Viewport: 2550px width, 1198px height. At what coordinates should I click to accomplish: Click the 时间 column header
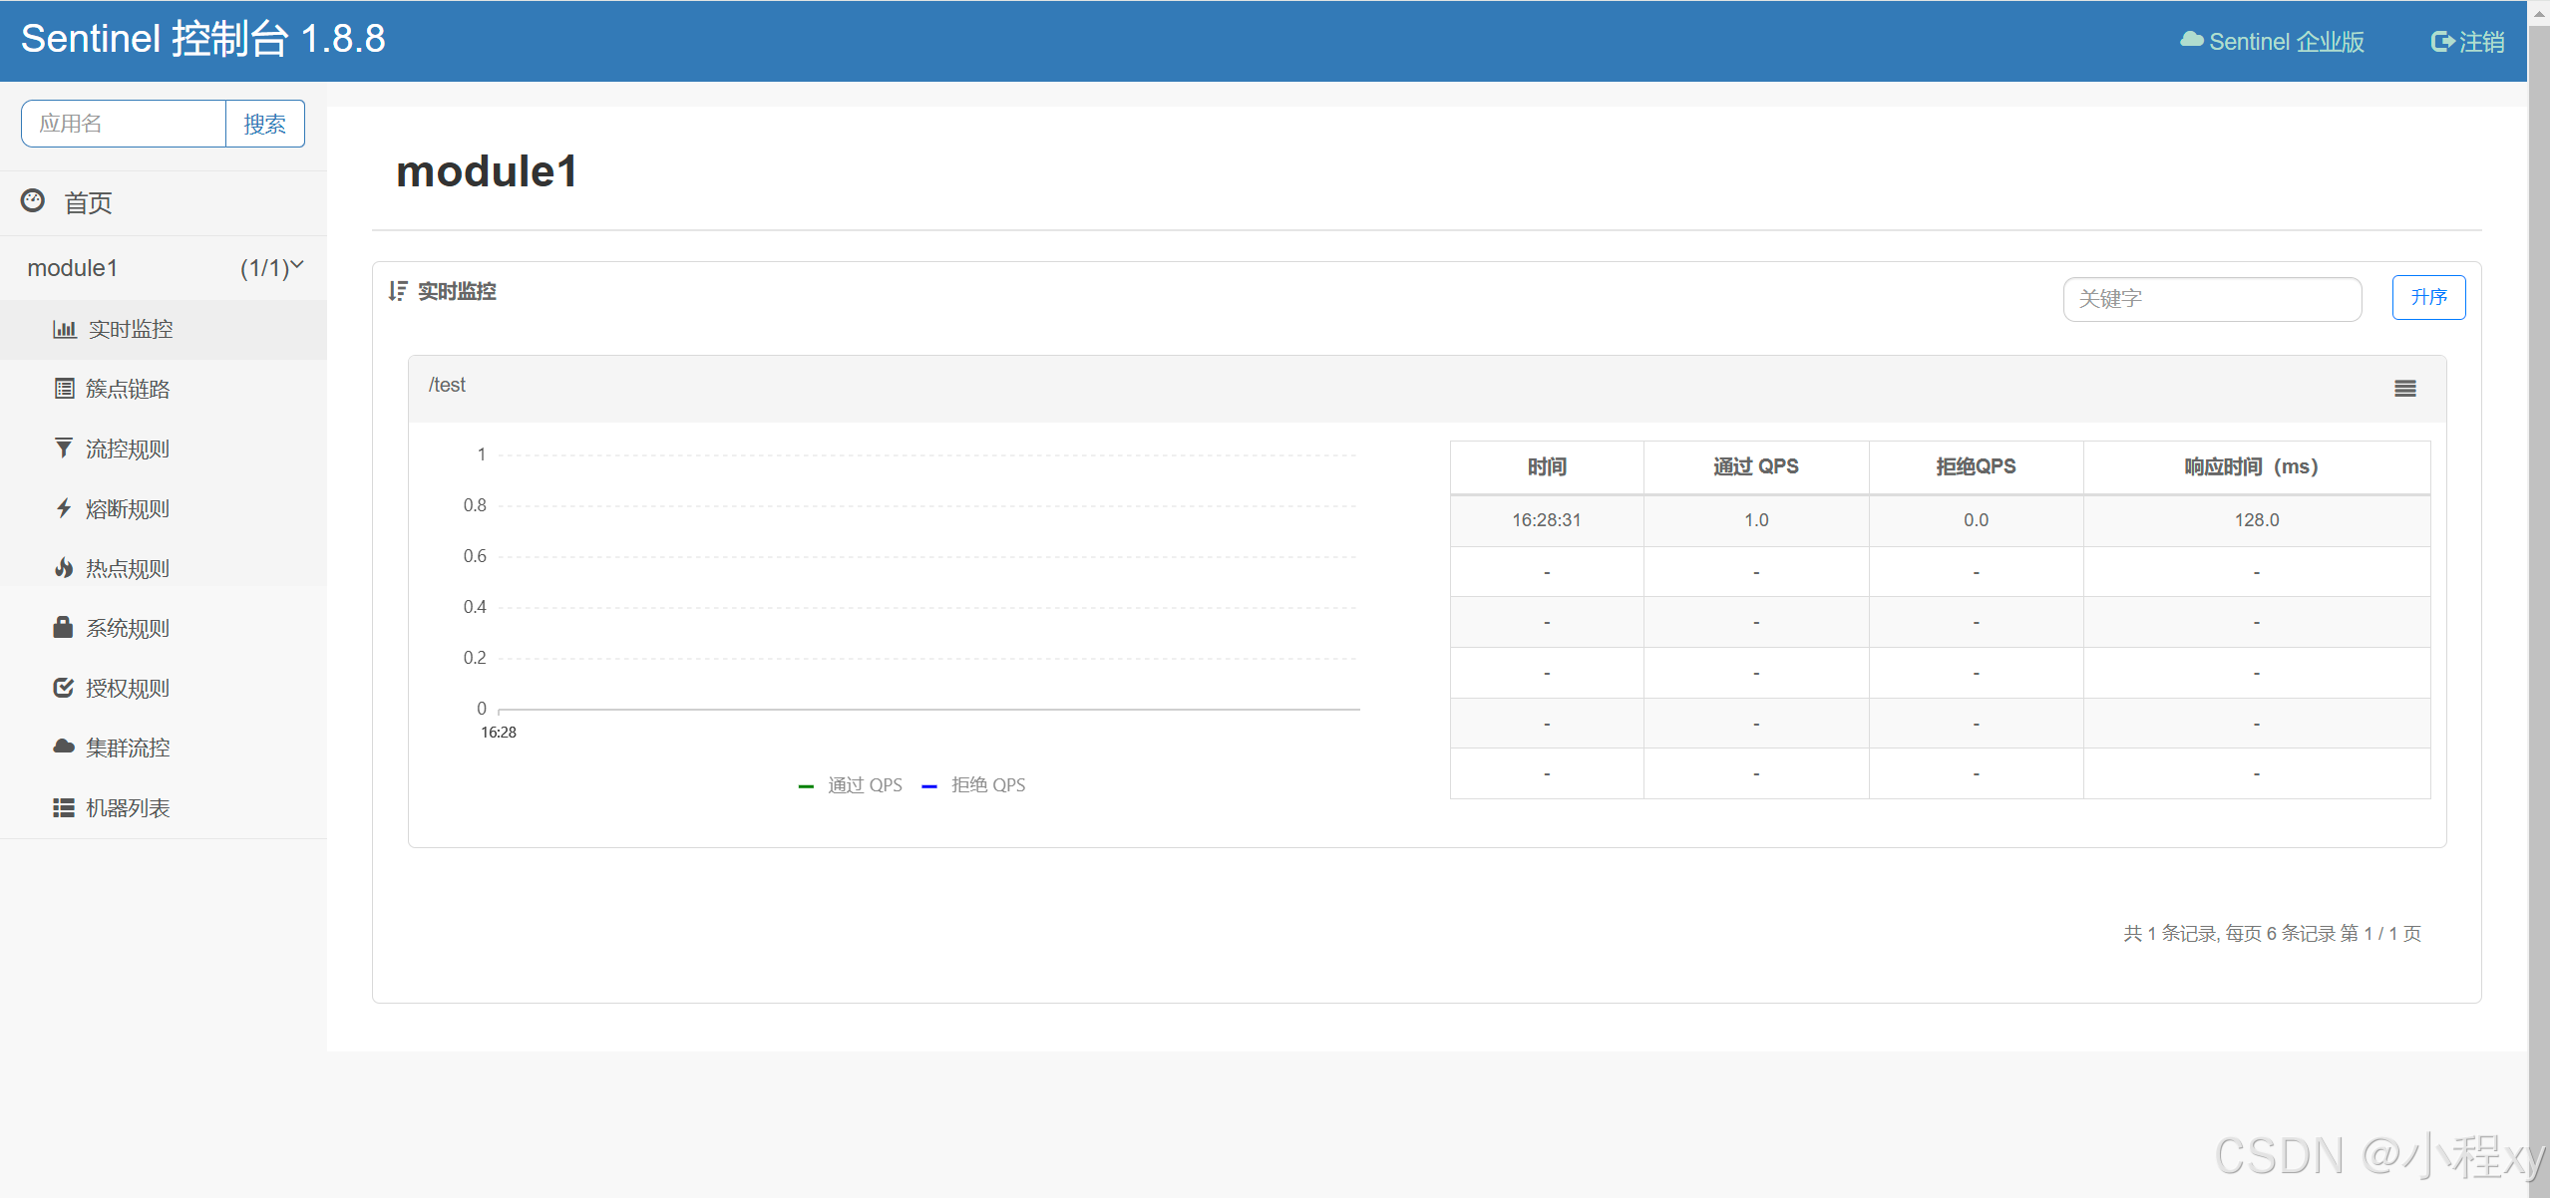[x=1547, y=466]
